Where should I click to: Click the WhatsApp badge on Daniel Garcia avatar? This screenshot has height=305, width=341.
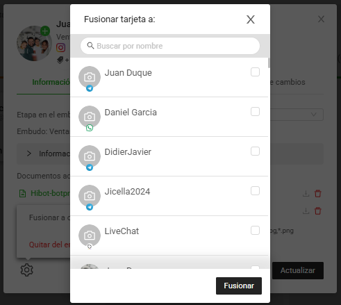(x=90, y=128)
